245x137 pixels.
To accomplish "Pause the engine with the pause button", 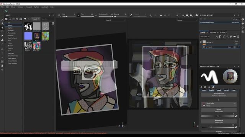I will click(177, 15).
